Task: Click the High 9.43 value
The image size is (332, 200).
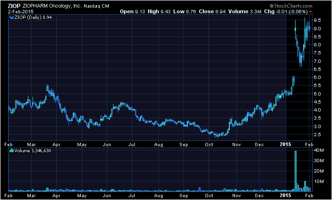Action: [x=159, y=12]
